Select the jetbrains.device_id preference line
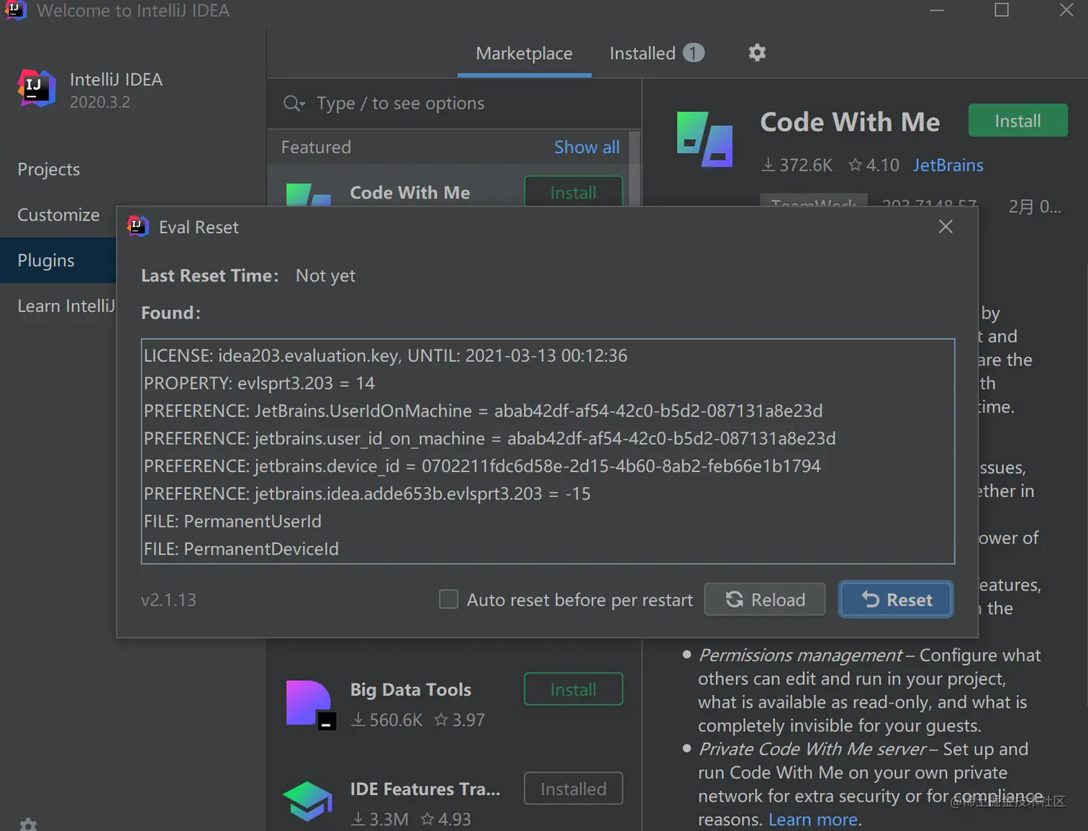Viewport: 1088px width, 831px height. click(482, 466)
